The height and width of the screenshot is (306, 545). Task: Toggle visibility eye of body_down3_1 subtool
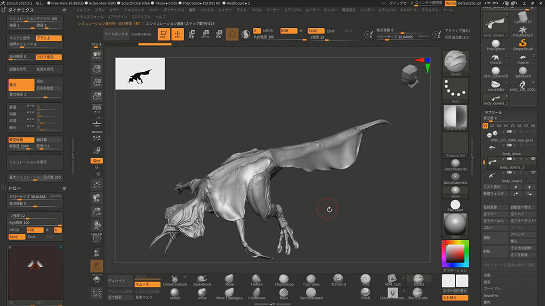(x=533, y=159)
